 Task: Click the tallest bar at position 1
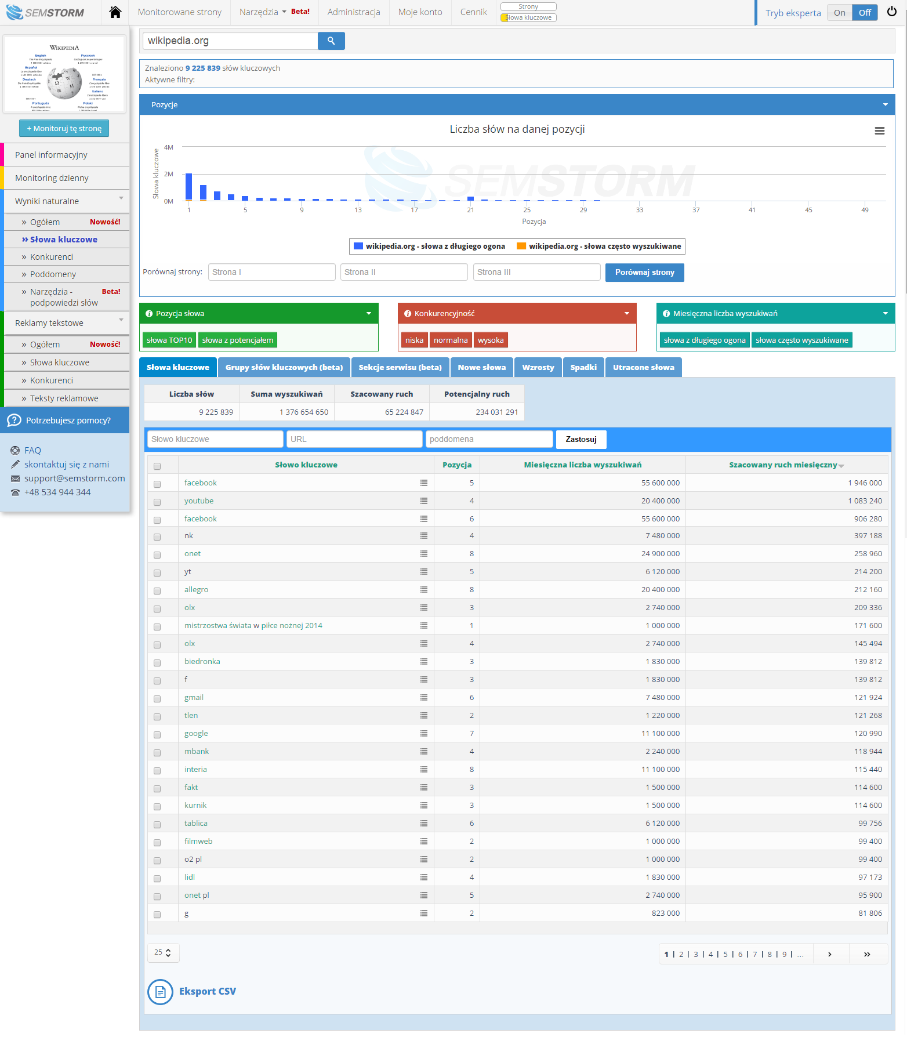pyautogui.click(x=188, y=187)
